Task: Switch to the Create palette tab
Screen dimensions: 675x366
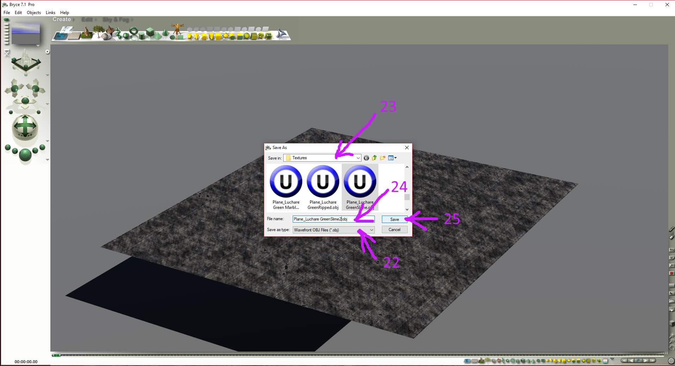Action: 62,19
